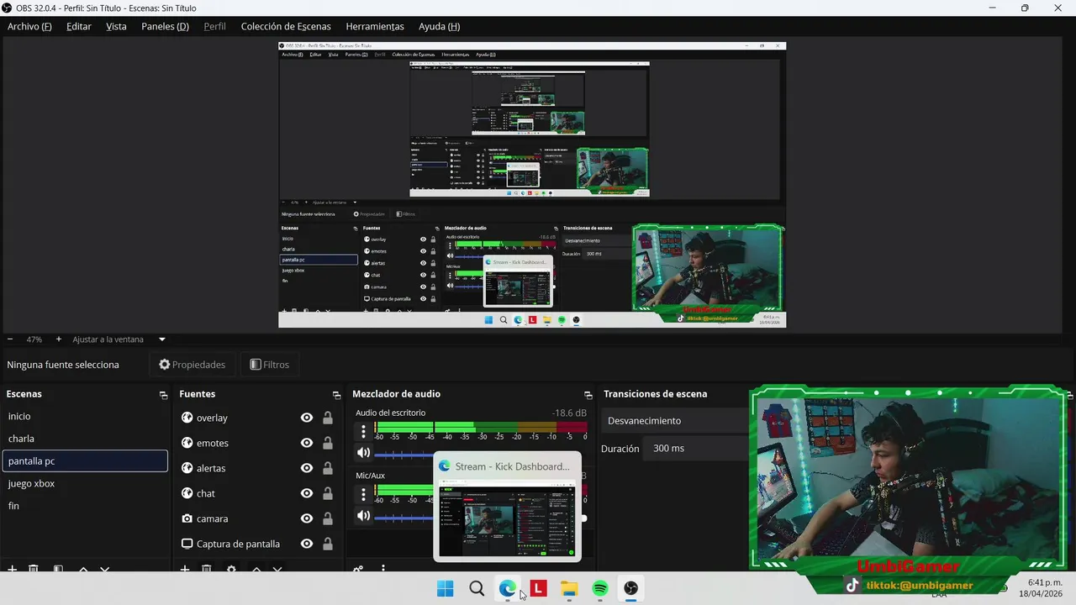Lock the Captura de pantalla source
The image size is (1076, 605).
coord(328,544)
